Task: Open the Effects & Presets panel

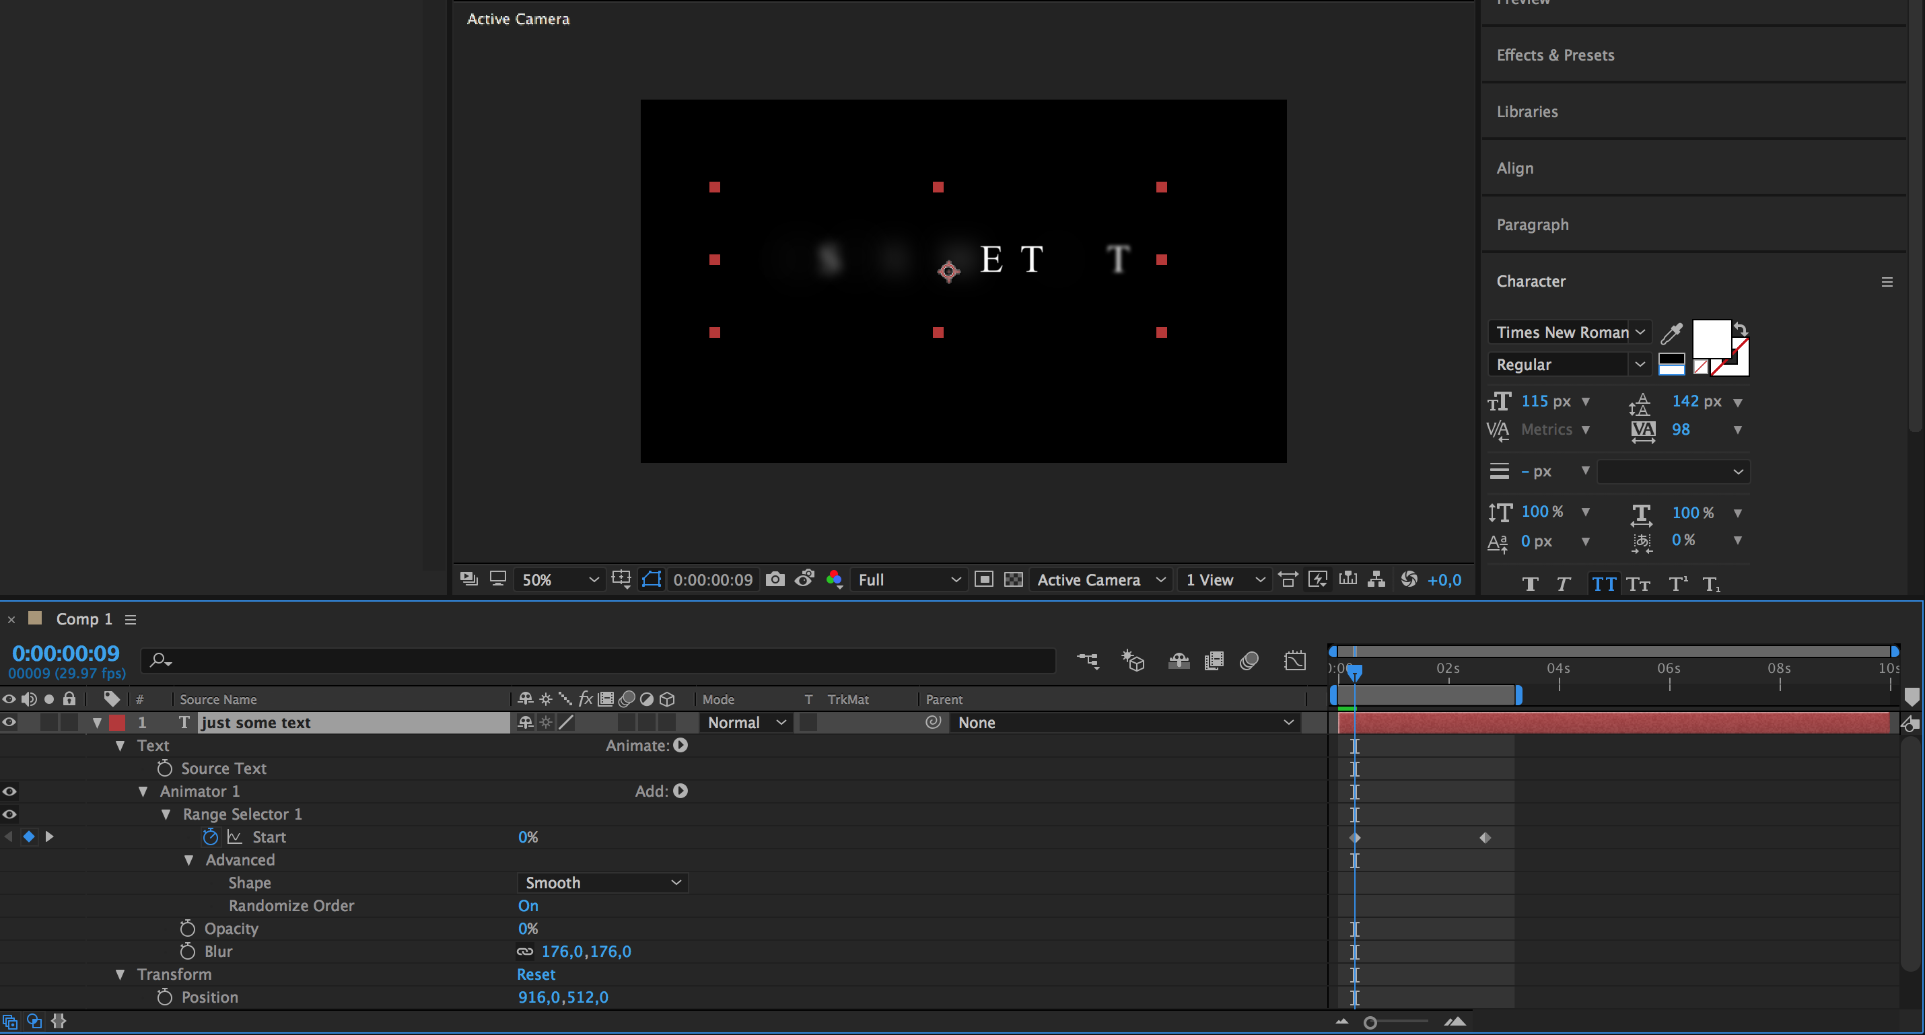Action: coord(1555,55)
